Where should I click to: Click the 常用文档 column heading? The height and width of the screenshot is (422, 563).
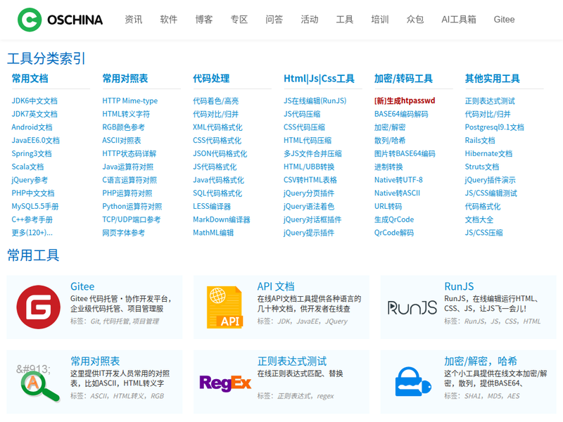point(30,79)
